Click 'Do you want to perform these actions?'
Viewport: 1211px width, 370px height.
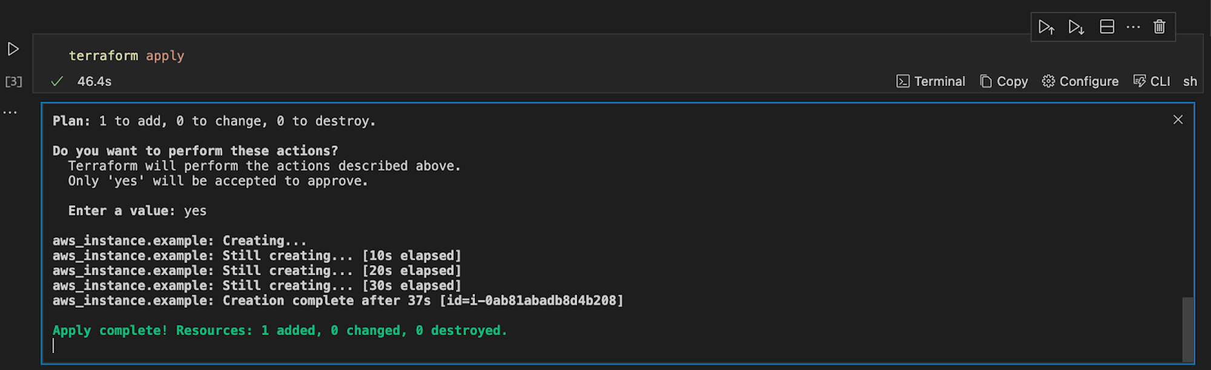click(x=195, y=151)
